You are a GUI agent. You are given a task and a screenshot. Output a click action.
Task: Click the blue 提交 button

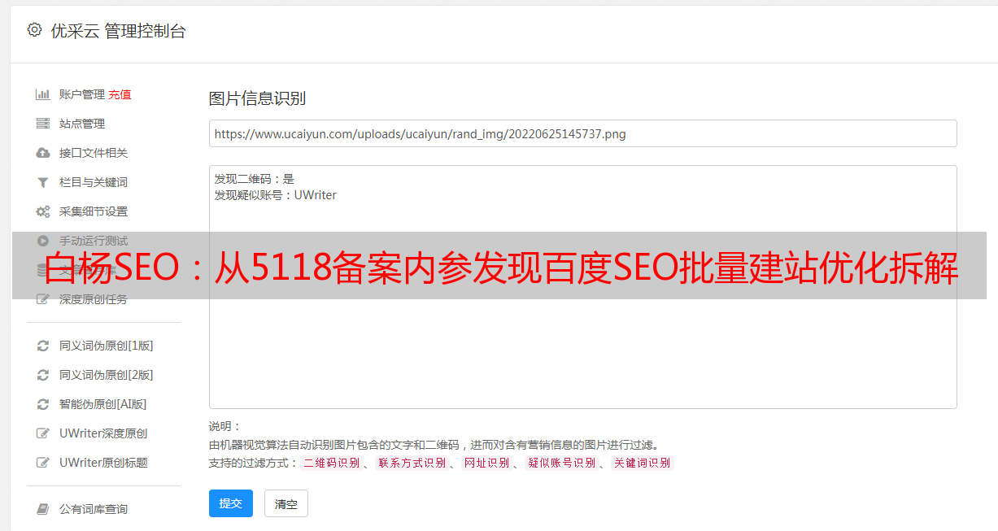(x=231, y=503)
